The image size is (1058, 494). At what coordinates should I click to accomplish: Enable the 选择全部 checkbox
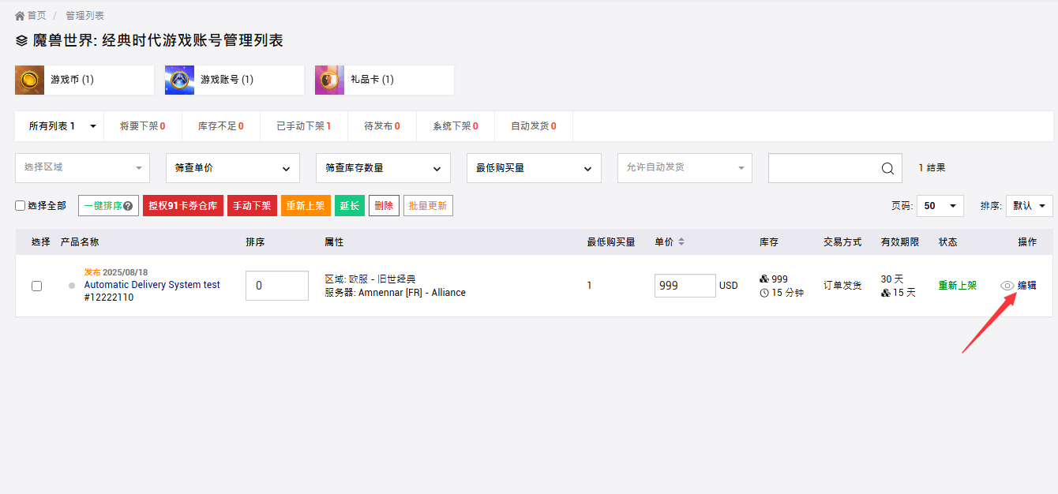tap(20, 205)
